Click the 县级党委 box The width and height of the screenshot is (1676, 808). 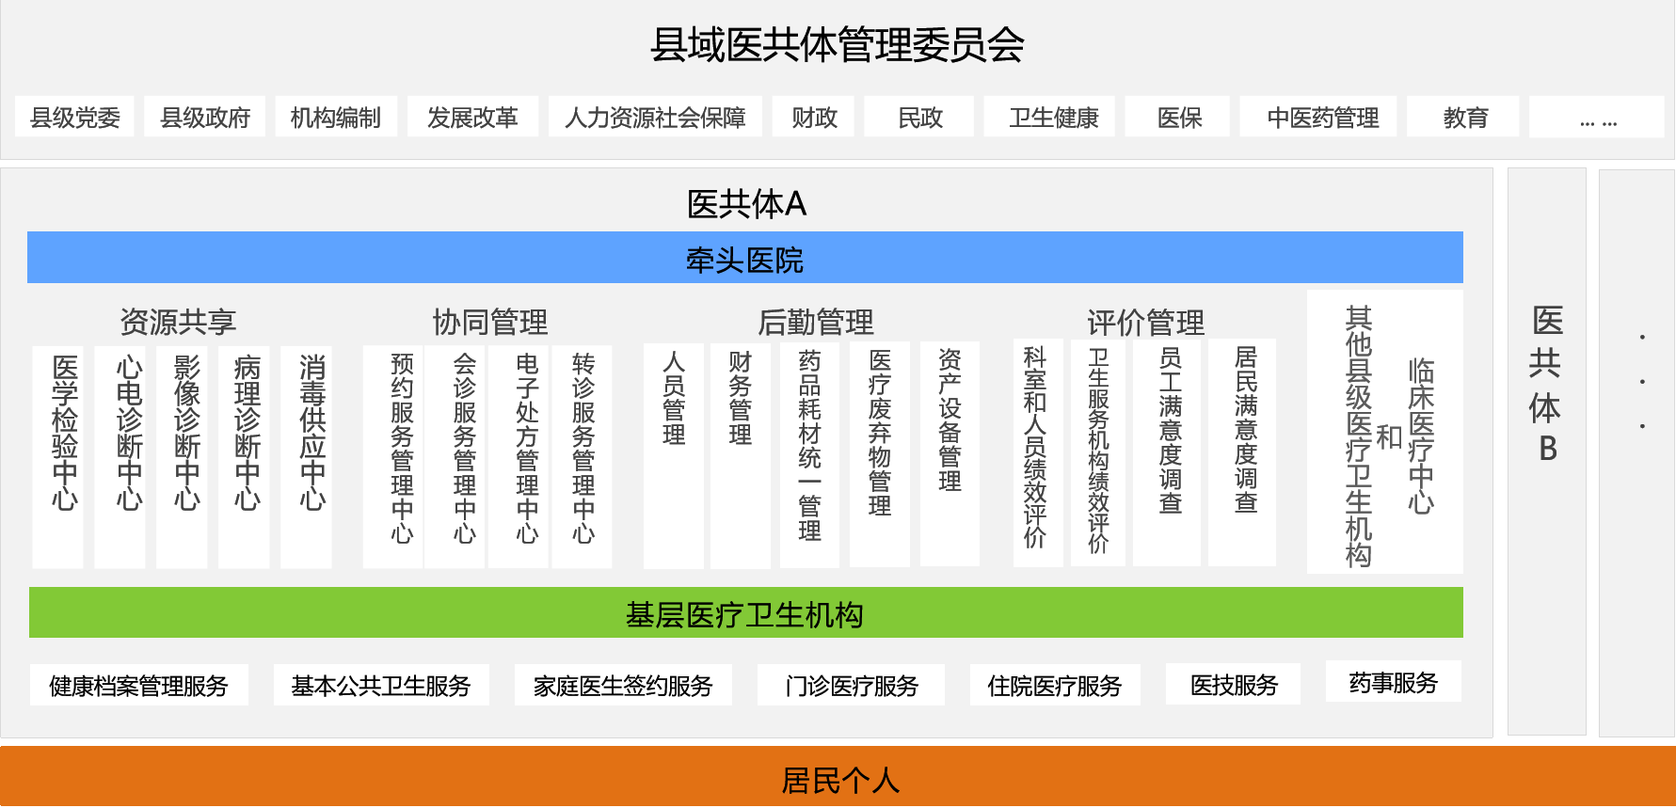pos(75,118)
